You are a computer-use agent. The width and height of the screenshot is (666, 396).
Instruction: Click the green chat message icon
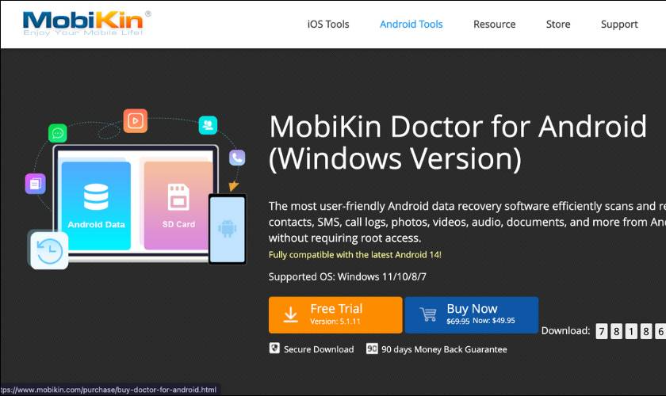coord(58,133)
